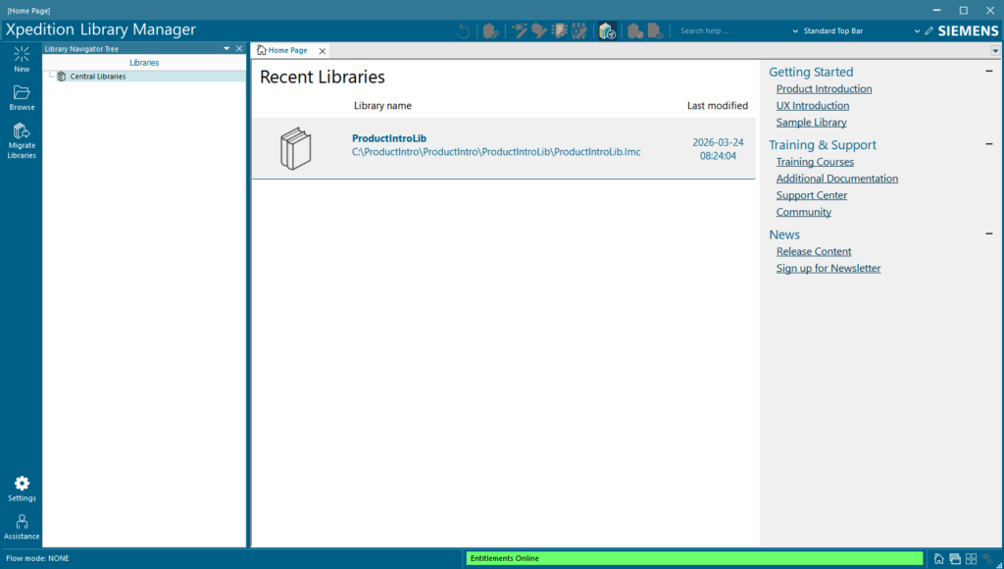This screenshot has width=1004, height=569.
Task: Click the home icon in status bar
Action: 939,558
